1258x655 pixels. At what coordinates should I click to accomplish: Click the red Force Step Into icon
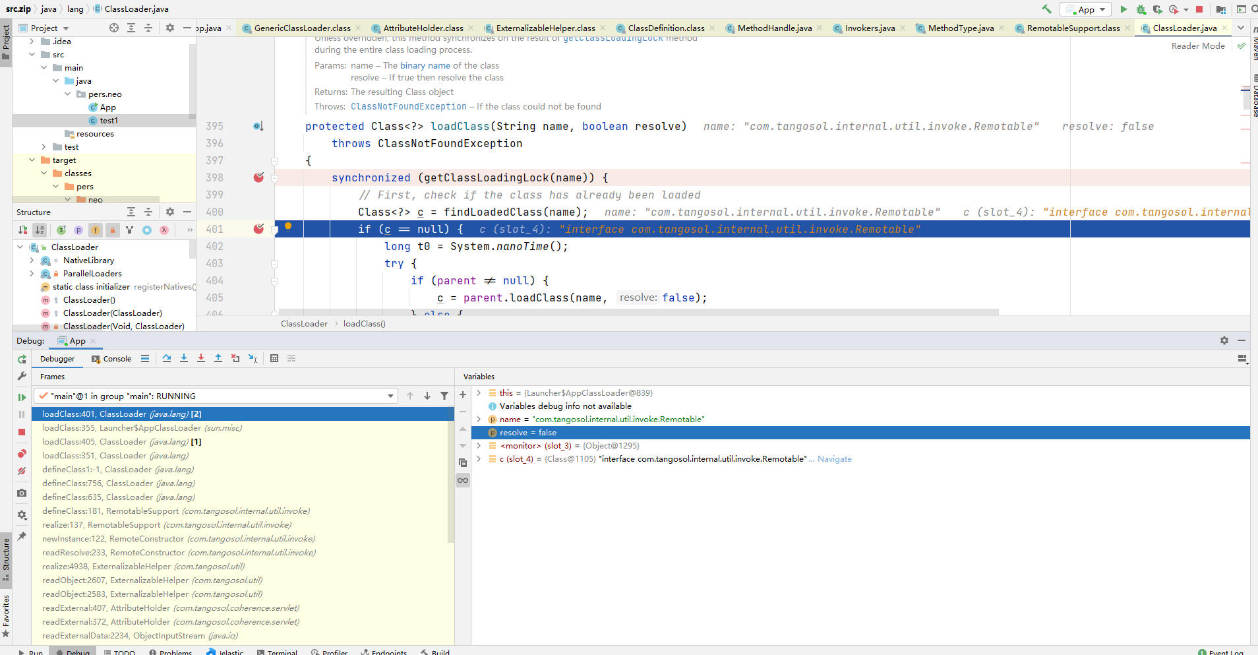click(201, 358)
